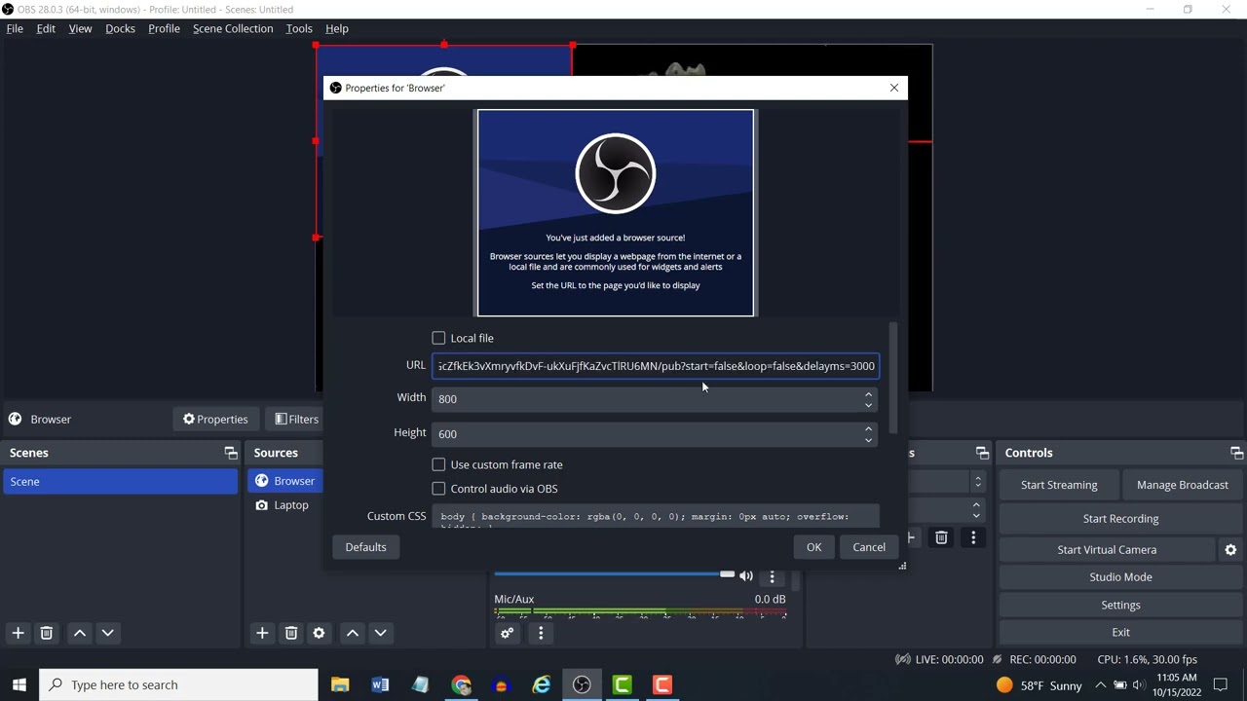1247x701 pixels.
Task: Open File Explorer from taskbar
Action: 340,684
